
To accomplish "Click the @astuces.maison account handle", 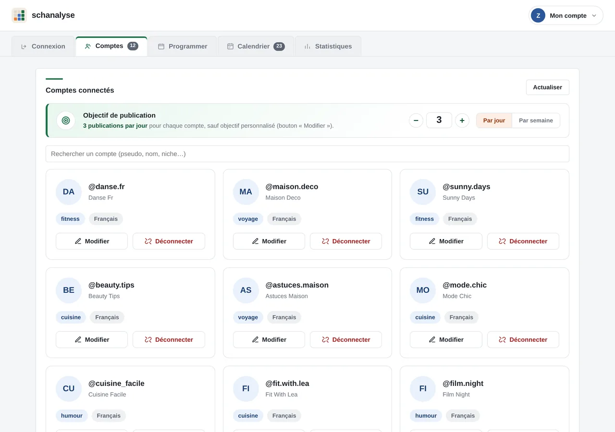I will 297,285.
